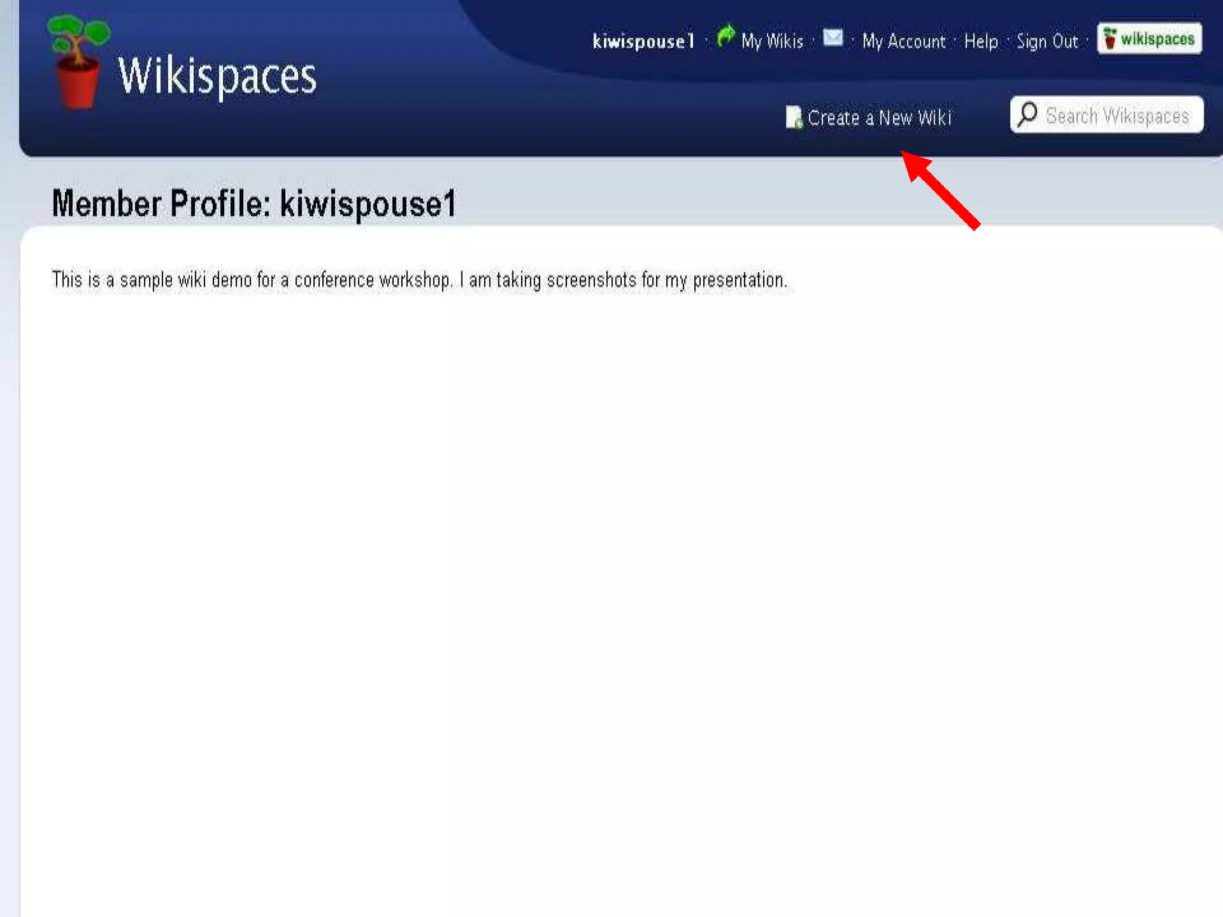Select the Create a New Wiki link
The image size is (1223, 917).
[879, 118]
